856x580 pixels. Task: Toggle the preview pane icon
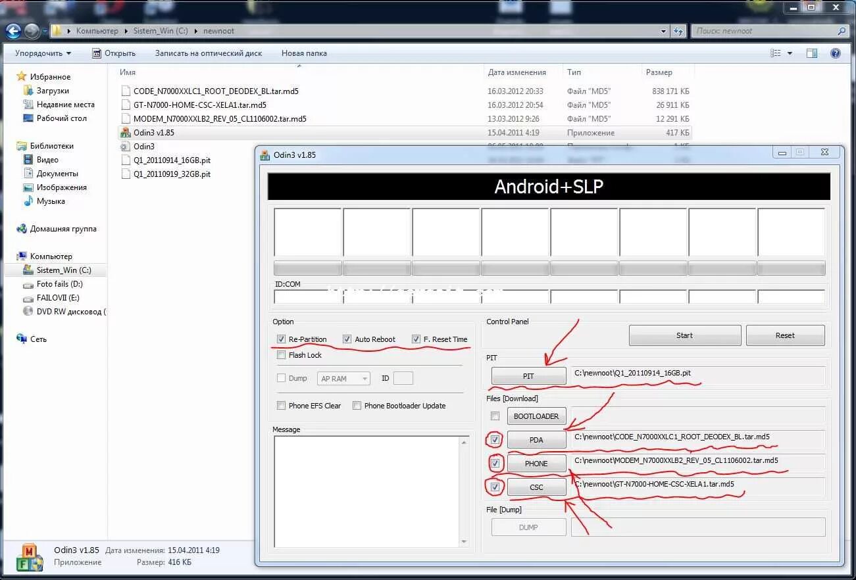pos(812,53)
